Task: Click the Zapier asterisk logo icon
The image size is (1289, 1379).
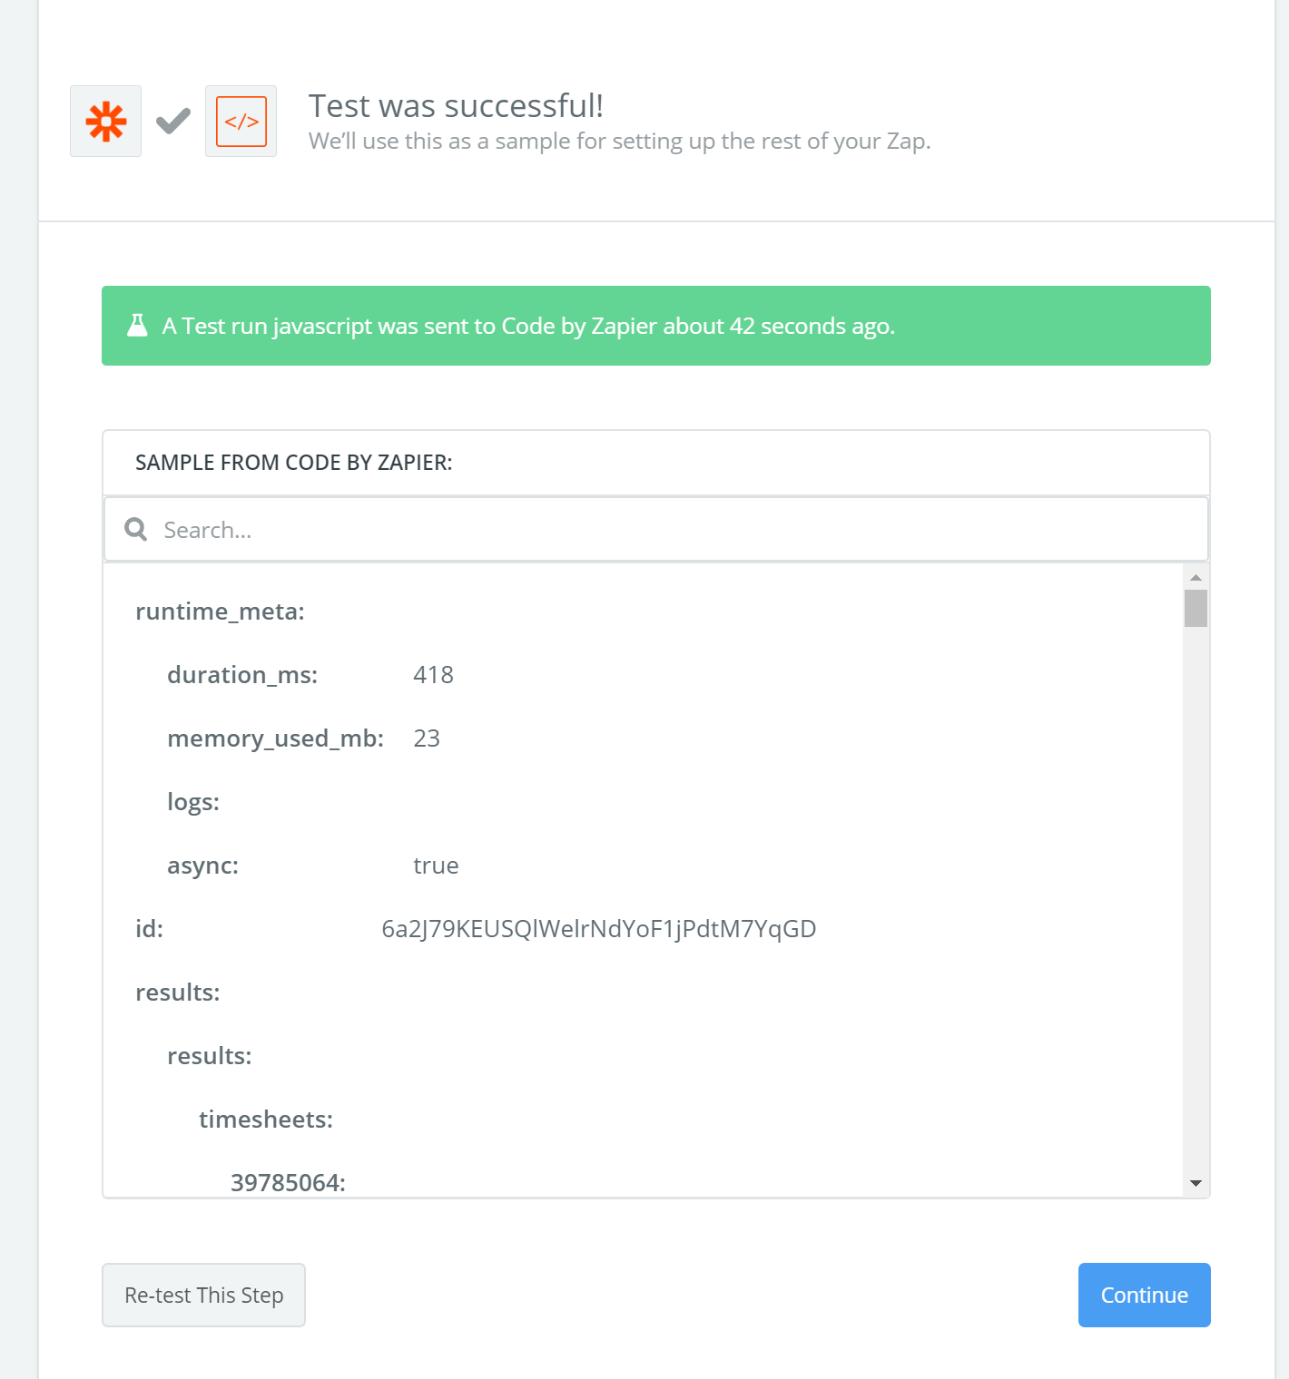Action: (x=105, y=121)
